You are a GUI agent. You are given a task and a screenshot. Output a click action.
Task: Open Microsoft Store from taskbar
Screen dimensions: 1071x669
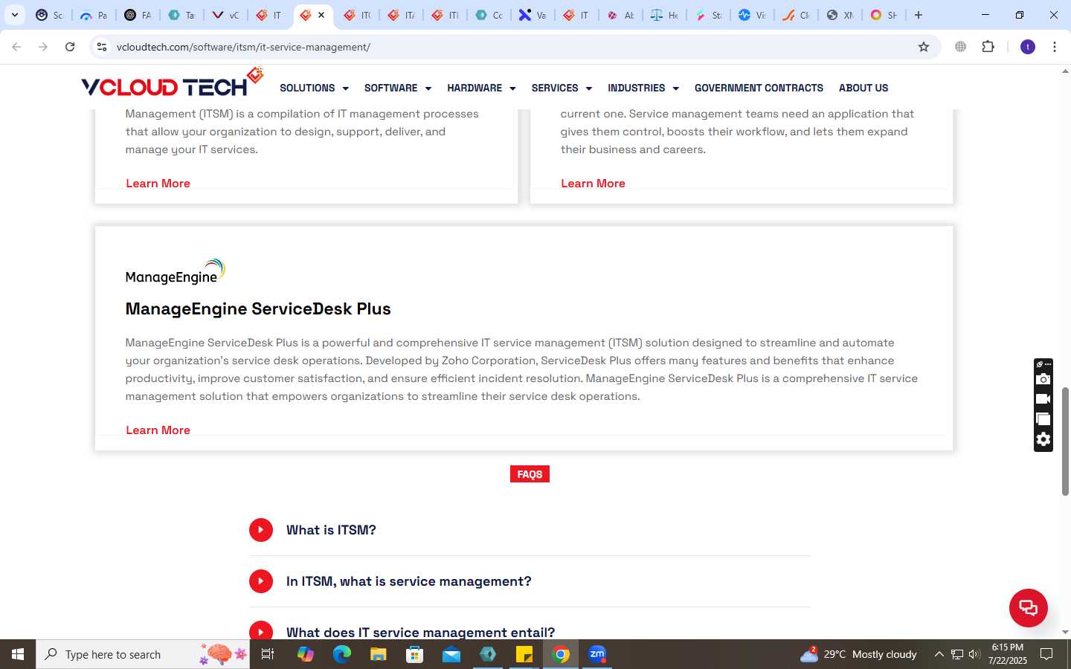tap(414, 654)
